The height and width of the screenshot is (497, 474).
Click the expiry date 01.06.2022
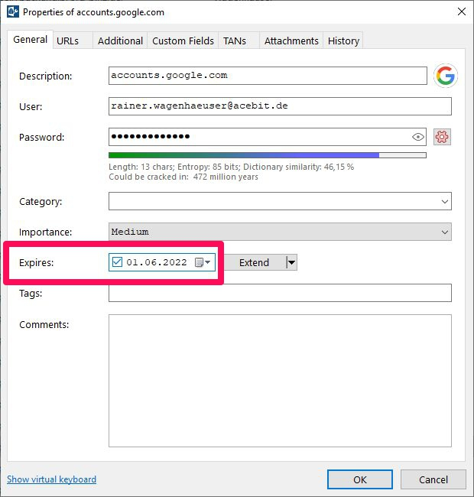[157, 262]
